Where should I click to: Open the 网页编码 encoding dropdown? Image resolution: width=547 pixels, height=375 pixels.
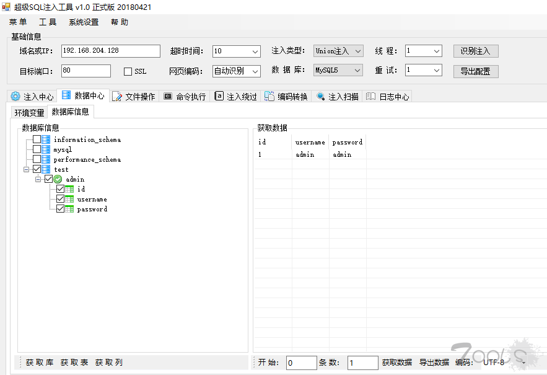tap(255, 71)
